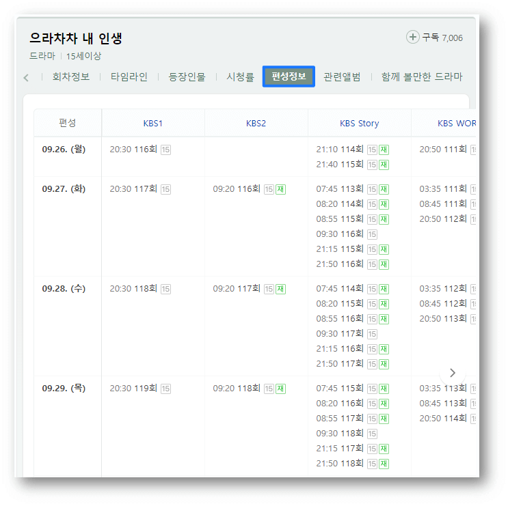This screenshot has height=506, width=508.
Task: Click 15 badge beside KBS Story 09:30 117회
Action: (372, 334)
